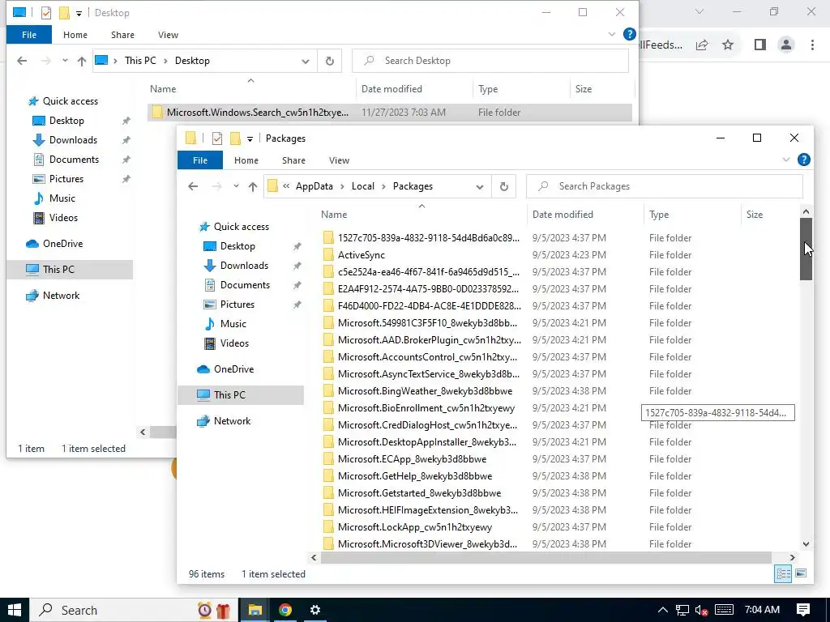Switch to Home tab in Packages window
The image size is (830, 622).
point(246,160)
